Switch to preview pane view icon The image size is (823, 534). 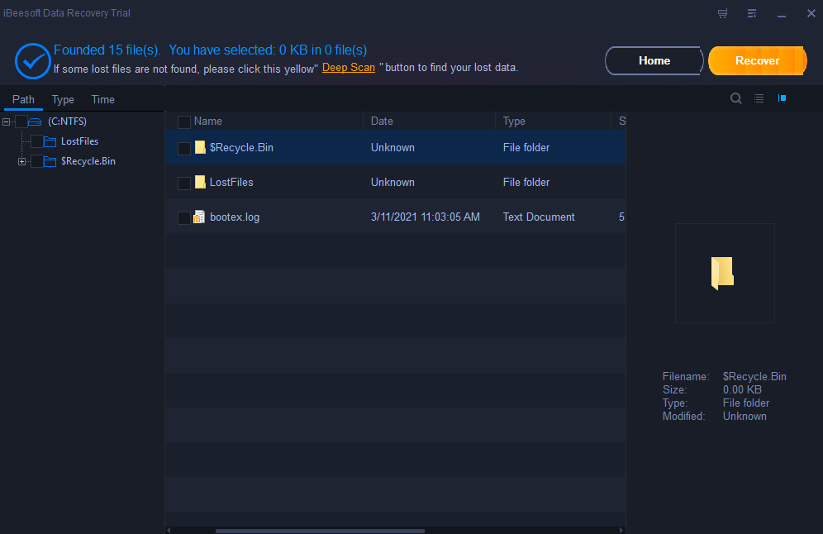click(782, 98)
